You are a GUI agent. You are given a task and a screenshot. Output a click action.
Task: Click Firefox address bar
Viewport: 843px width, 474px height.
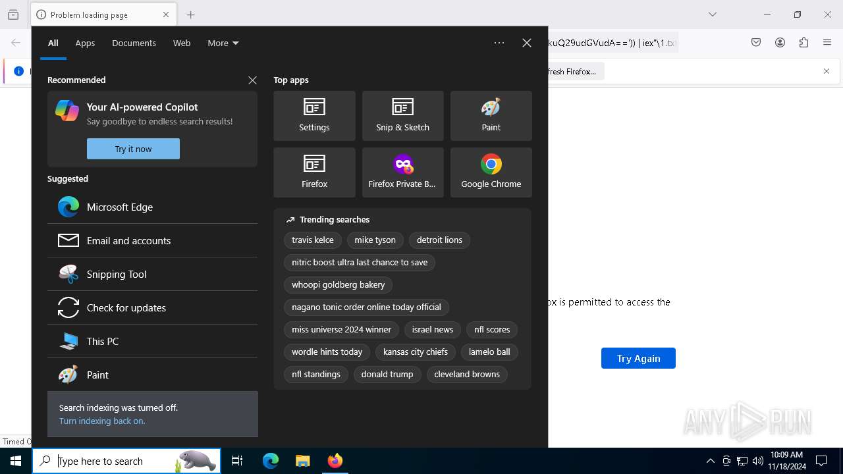pyautogui.click(x=612, y=43)
